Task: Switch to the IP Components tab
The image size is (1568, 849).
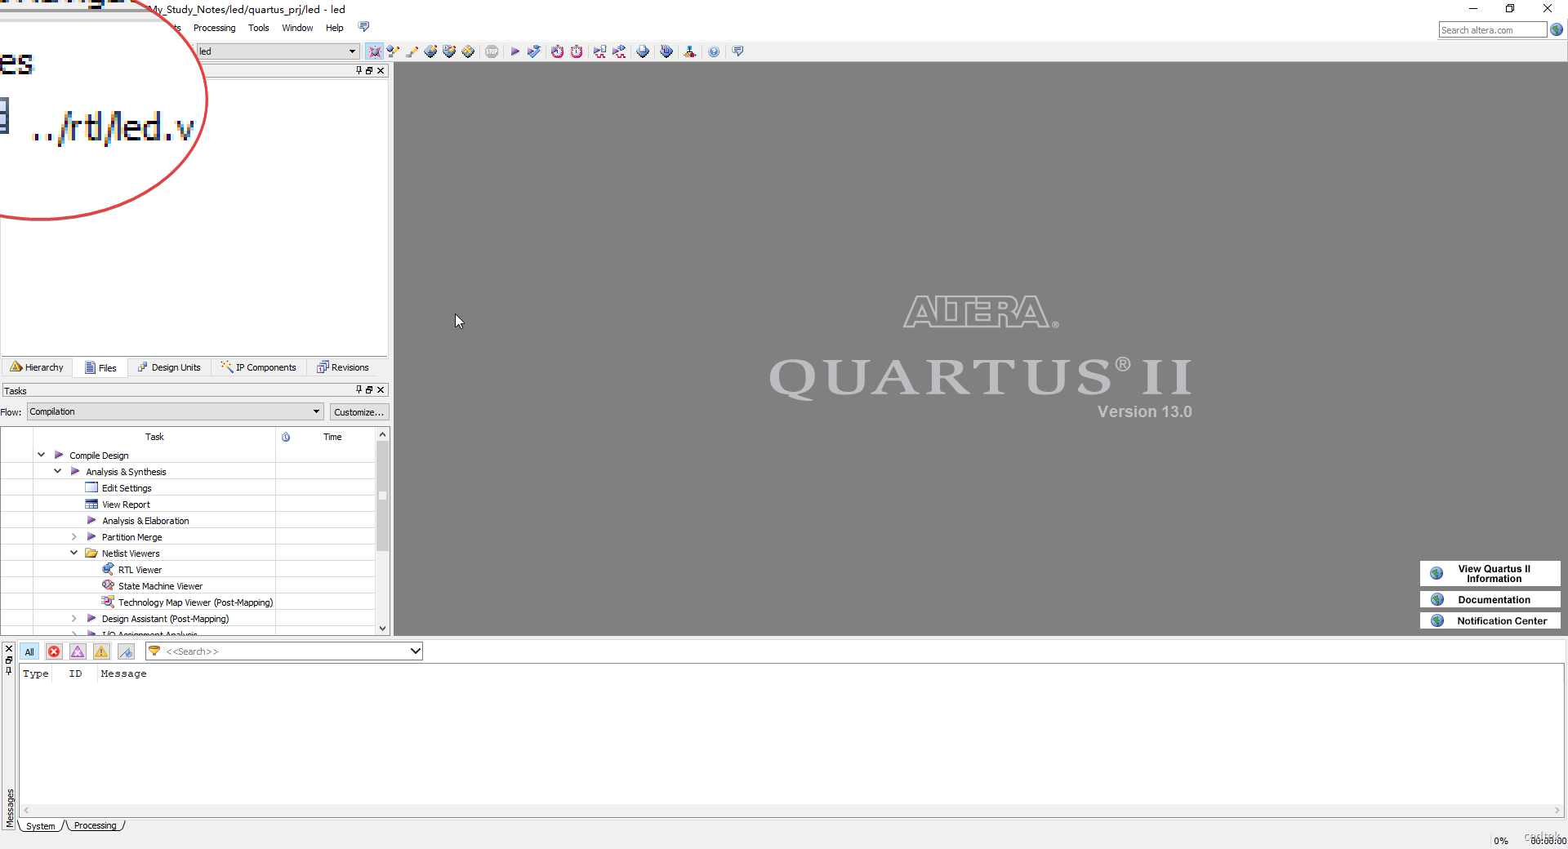Action: coord(259,367)
